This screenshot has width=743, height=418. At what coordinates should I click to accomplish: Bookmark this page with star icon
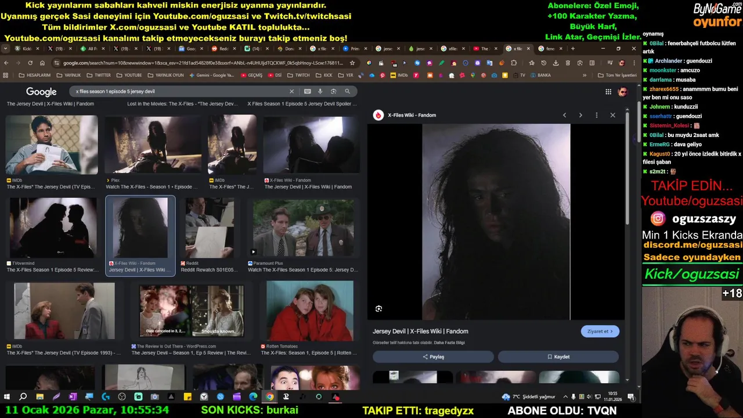pos(352,63)
